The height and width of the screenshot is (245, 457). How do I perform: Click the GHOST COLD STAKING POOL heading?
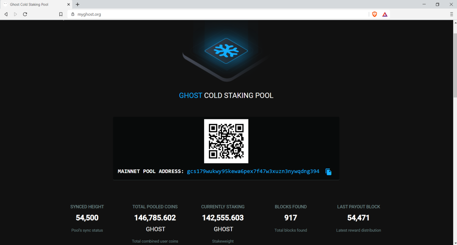226,95
